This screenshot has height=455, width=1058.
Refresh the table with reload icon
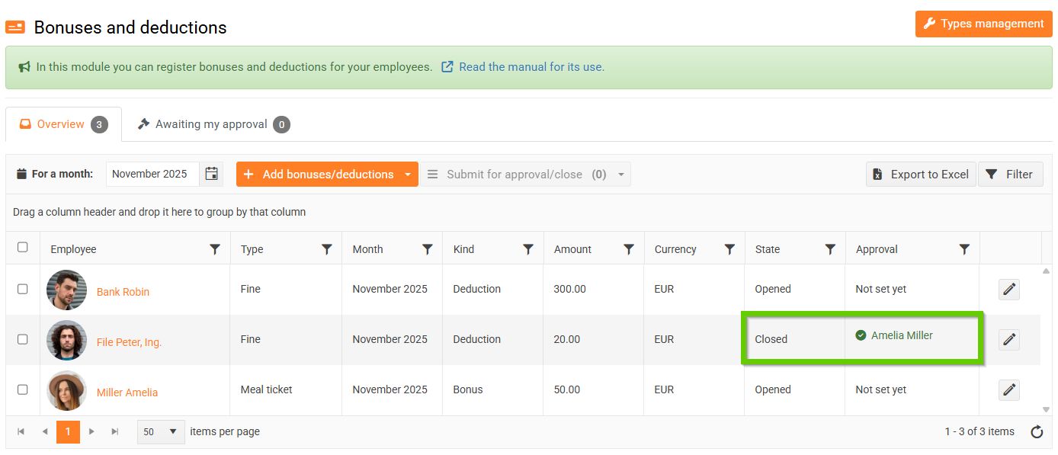1037,432
